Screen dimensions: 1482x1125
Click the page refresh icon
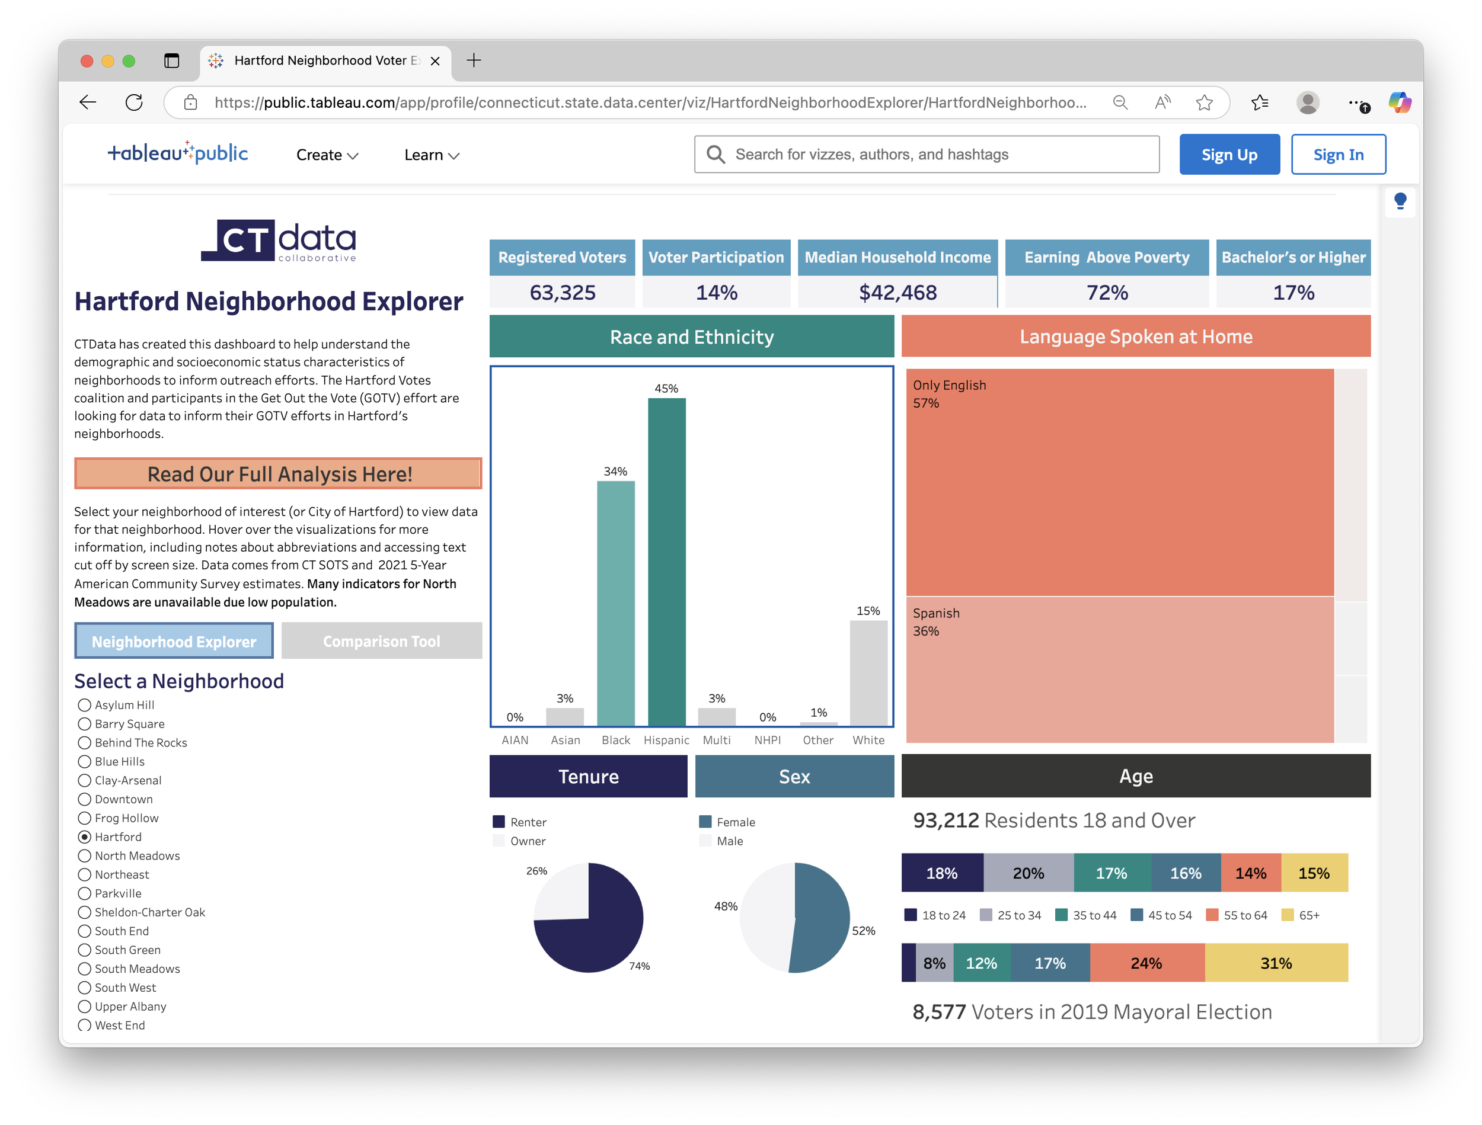tap(134, 102)
